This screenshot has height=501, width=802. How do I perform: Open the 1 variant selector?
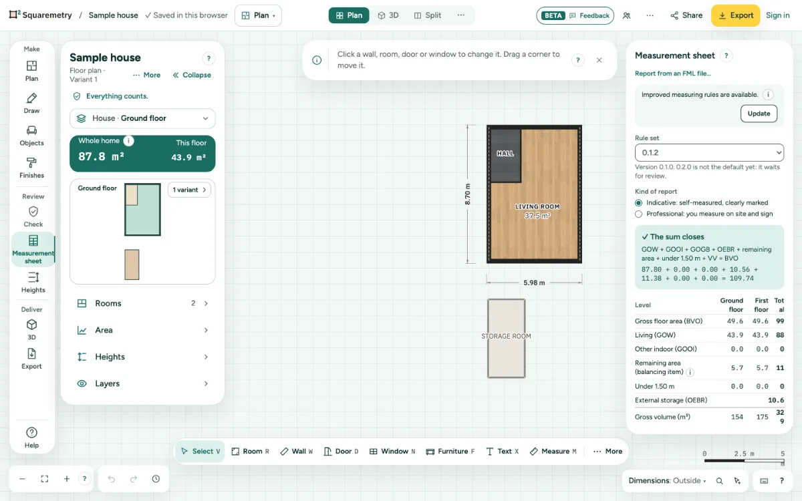189,190
